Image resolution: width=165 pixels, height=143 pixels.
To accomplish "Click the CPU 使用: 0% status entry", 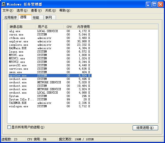I will coord(37,139).
